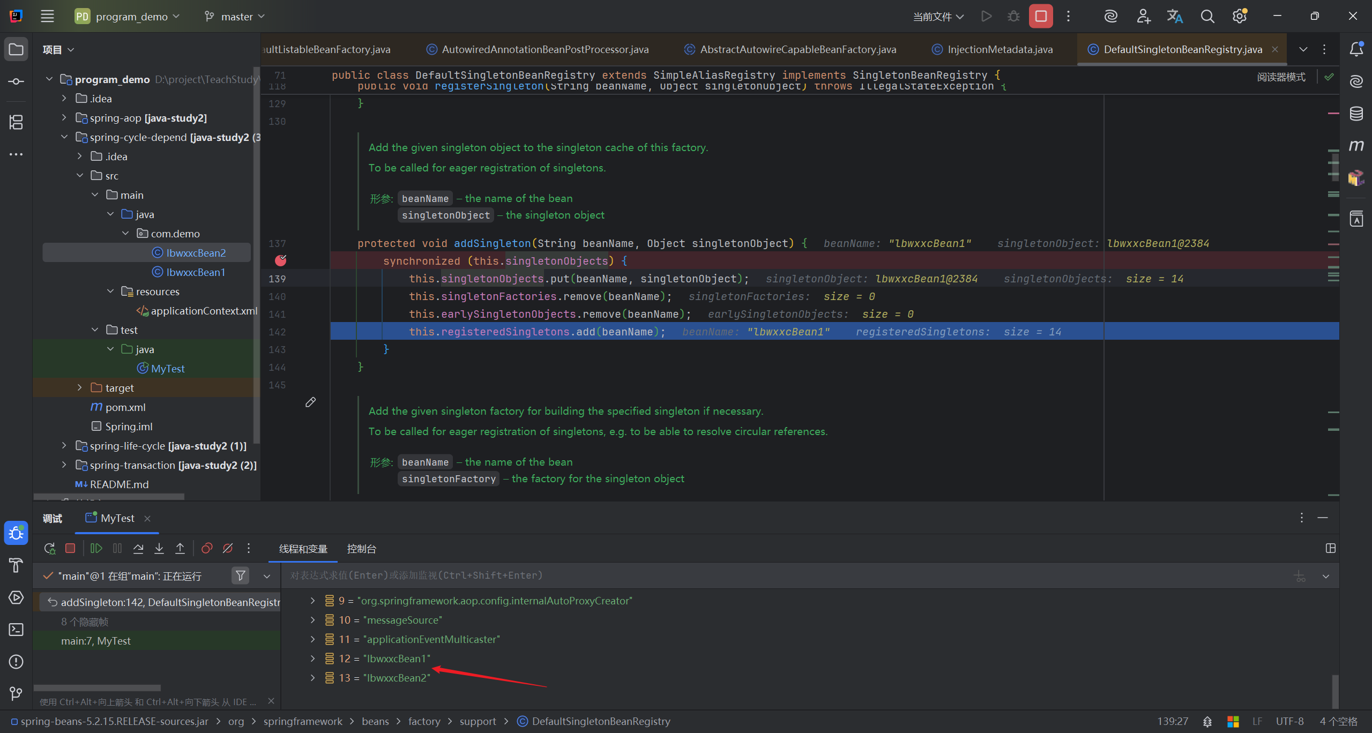Click the 阅读器模式 reader mode button
This screenshot has height=733, width=1372.
coord(1281,77)
